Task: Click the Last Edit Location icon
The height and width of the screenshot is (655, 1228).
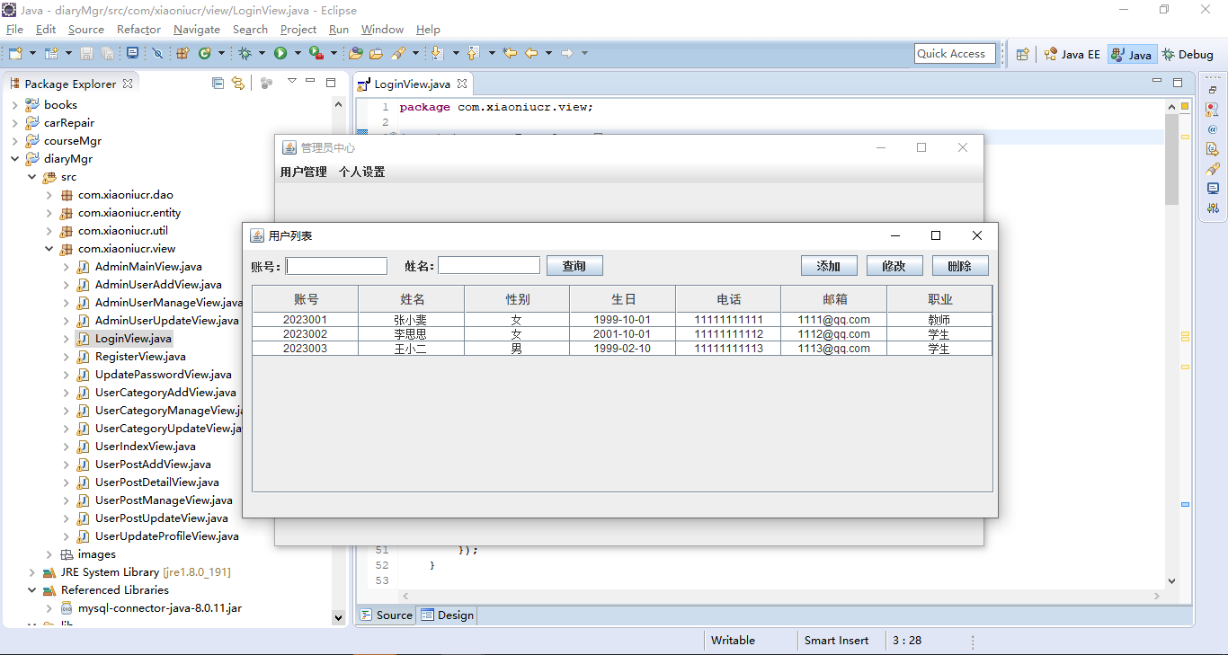Action: 510,54
